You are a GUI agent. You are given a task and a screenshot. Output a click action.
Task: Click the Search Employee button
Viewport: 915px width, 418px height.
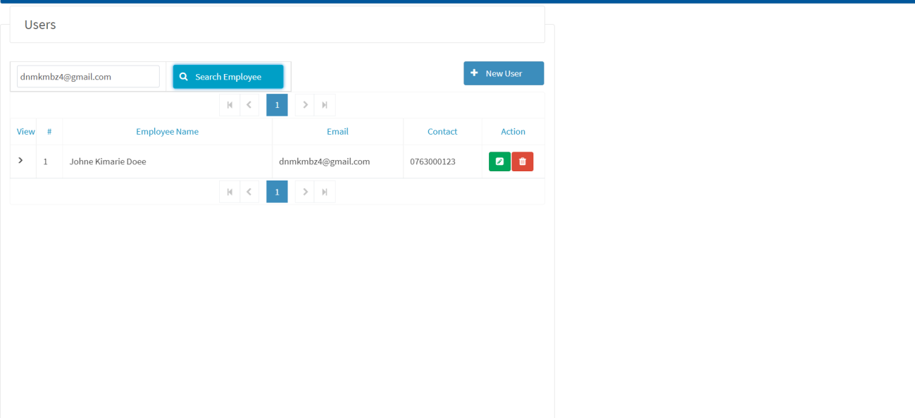[228, 75]
